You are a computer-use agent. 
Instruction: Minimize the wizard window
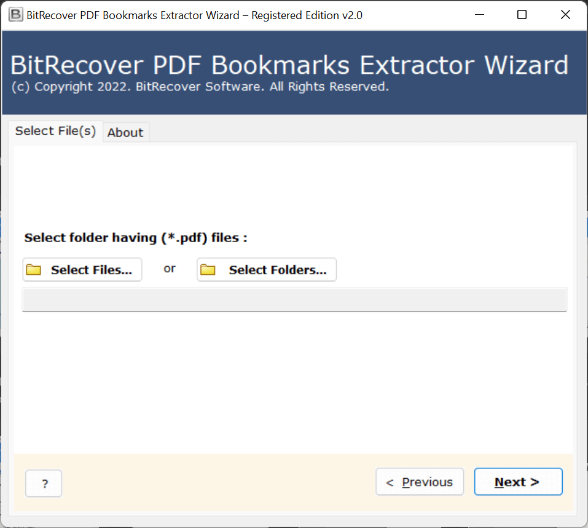click(x=478, y=15)
